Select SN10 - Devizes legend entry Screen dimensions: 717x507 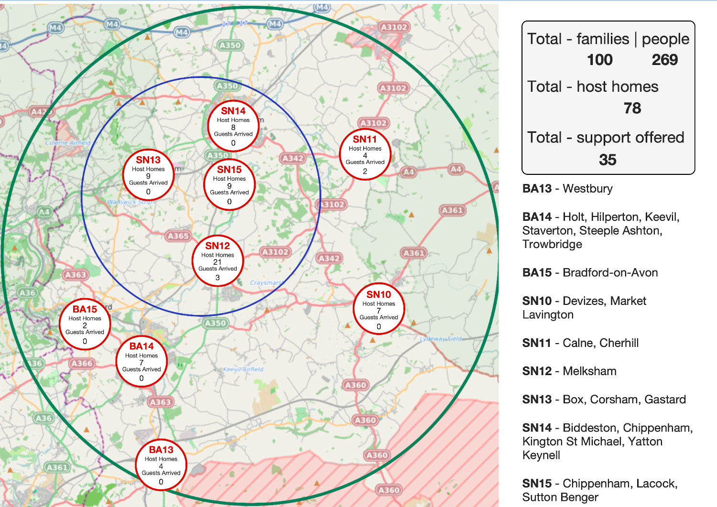[x=584, y=308]
